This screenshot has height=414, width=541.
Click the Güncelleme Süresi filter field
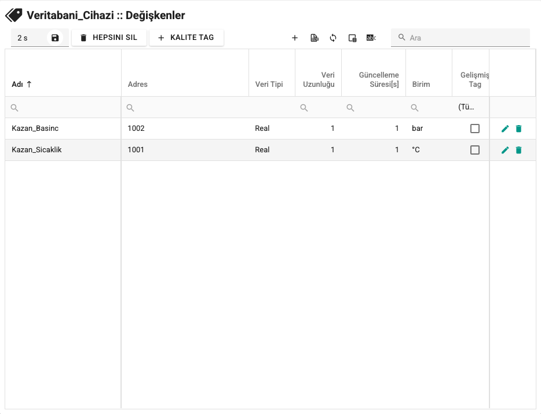[x=374, y=108]
